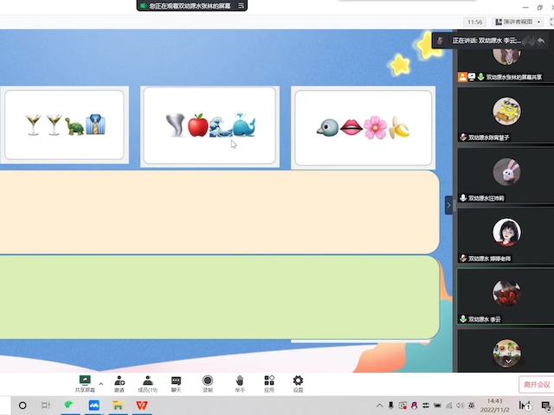Click the 举手 raise hand icon
Screen dimensions: 554x415
point(240,384)
